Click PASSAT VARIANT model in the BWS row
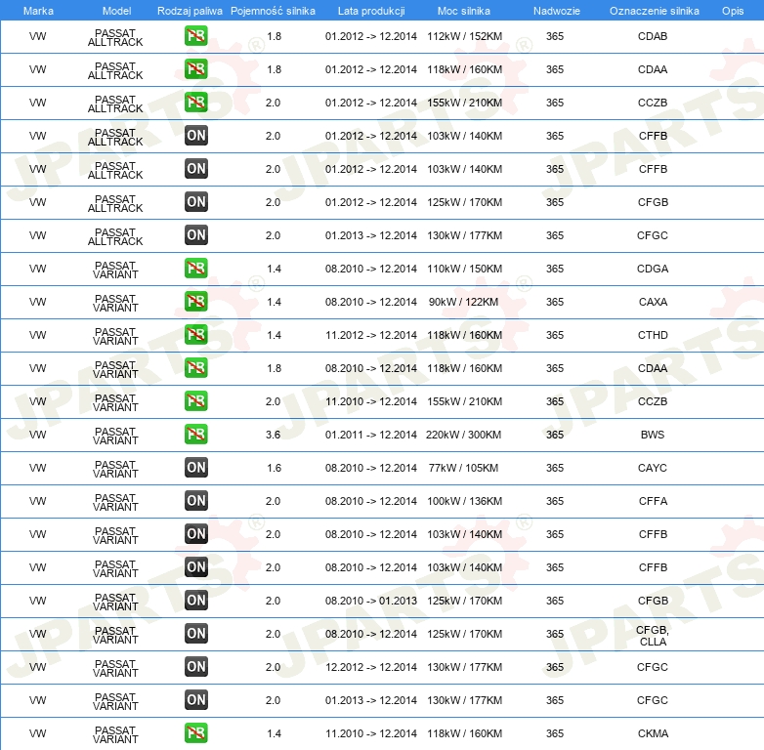 coord(115,436)
